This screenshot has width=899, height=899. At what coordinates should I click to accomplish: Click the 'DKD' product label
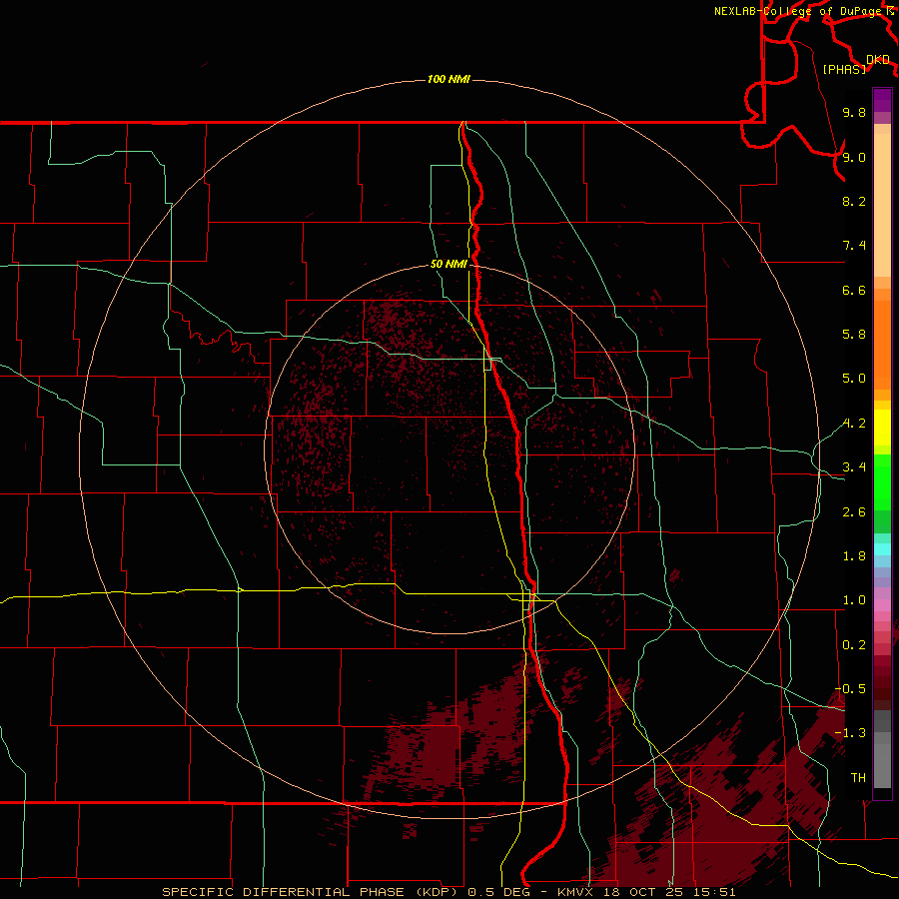point(878,60)
